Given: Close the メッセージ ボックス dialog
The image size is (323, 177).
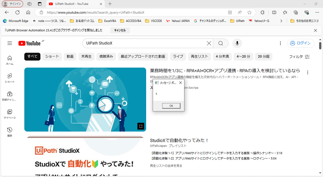Looking at the screenshot, I should coord(180,83).
